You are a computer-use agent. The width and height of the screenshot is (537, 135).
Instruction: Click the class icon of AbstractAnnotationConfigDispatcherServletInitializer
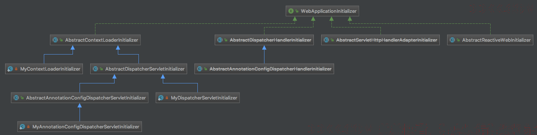[x=16, y=98]
